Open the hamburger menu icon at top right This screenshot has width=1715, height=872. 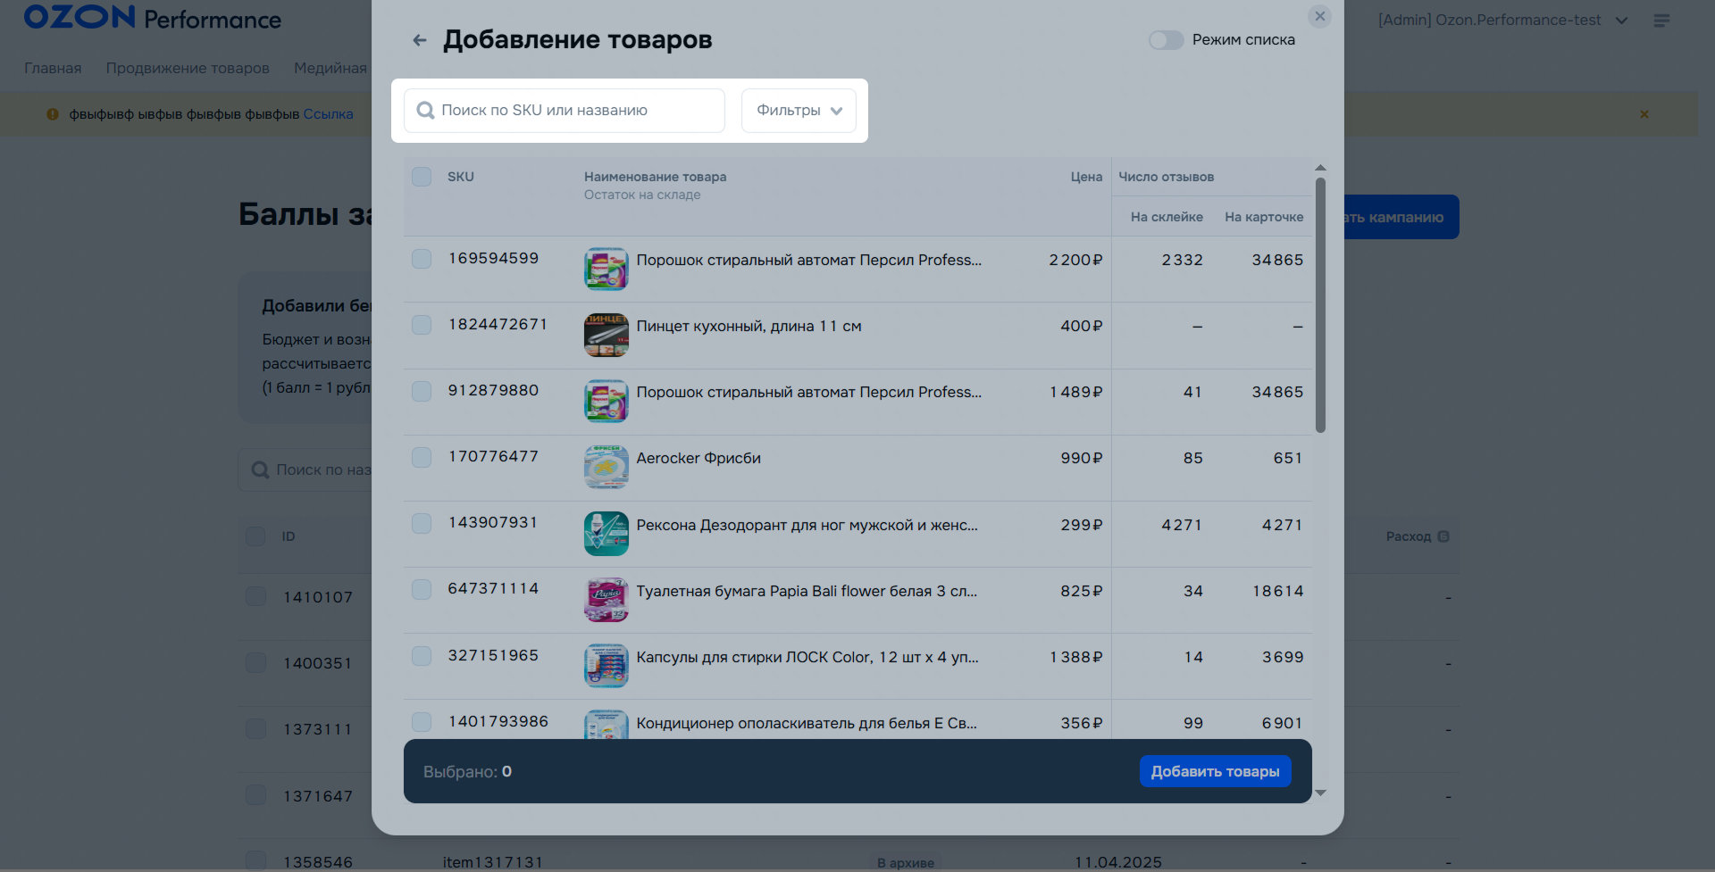1661,21
